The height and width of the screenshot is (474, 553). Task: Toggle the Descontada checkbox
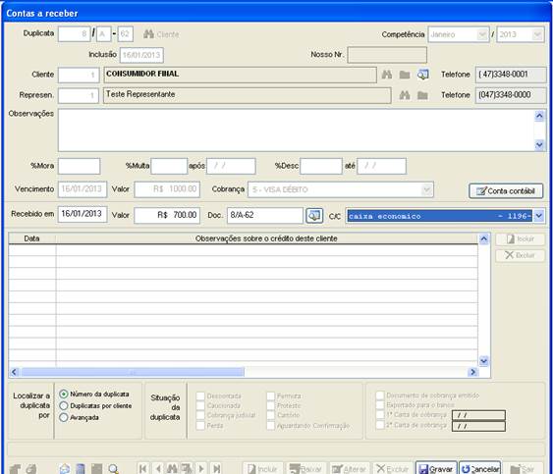click(200, 396)
